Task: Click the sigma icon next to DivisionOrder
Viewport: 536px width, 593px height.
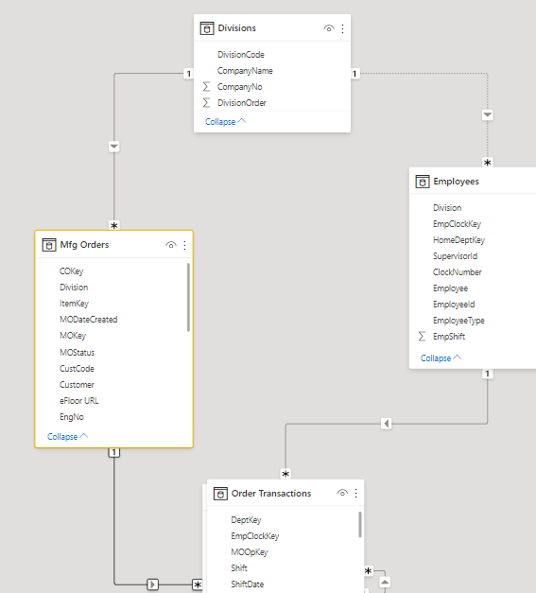Action: pos(206,102)
